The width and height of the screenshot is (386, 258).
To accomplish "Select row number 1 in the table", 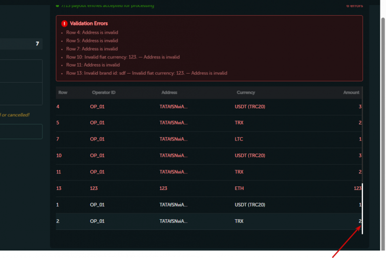I will [x=57, y=205].
